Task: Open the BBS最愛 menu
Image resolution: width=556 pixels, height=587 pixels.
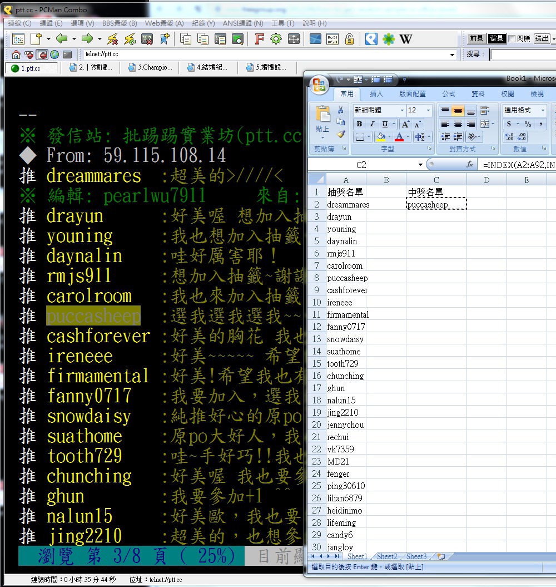Action: click(x=120, y=23)
